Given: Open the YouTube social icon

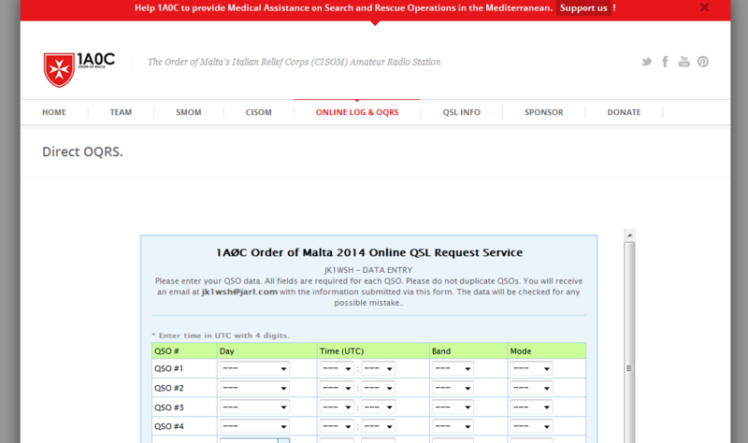Looking at the screenshot, I should click(684, 62).
